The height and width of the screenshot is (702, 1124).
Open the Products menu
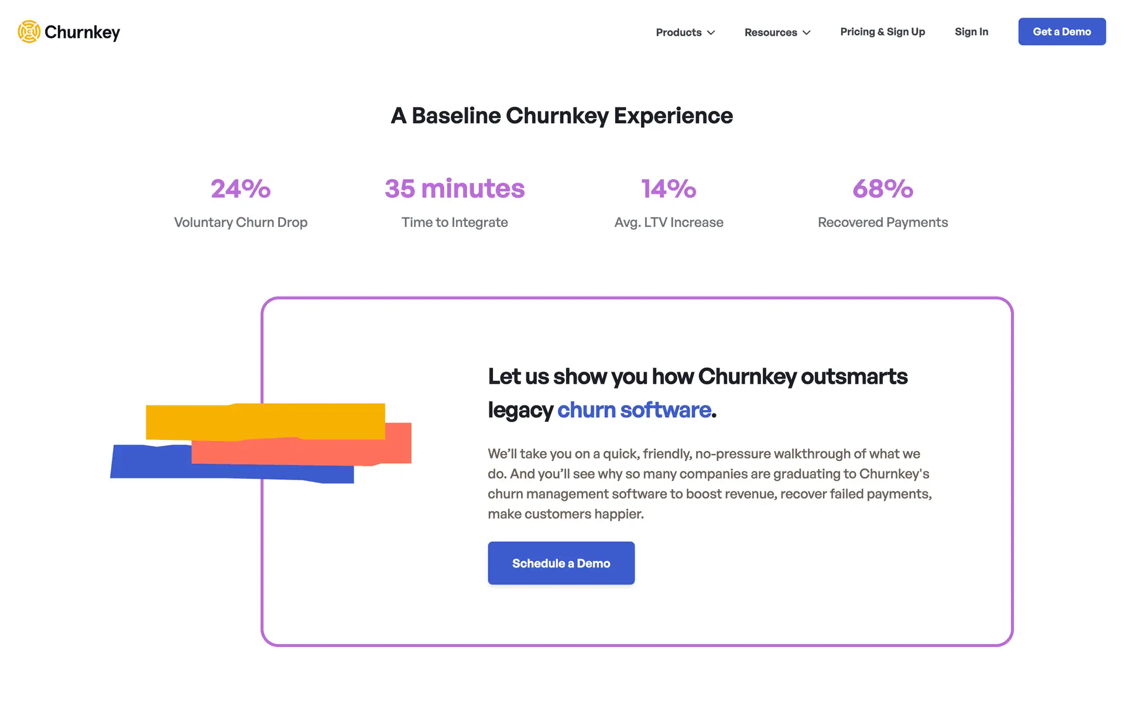678,32
